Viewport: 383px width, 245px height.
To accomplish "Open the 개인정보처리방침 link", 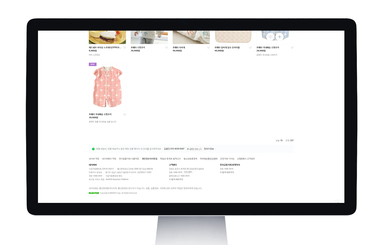I will coord(149,159).
